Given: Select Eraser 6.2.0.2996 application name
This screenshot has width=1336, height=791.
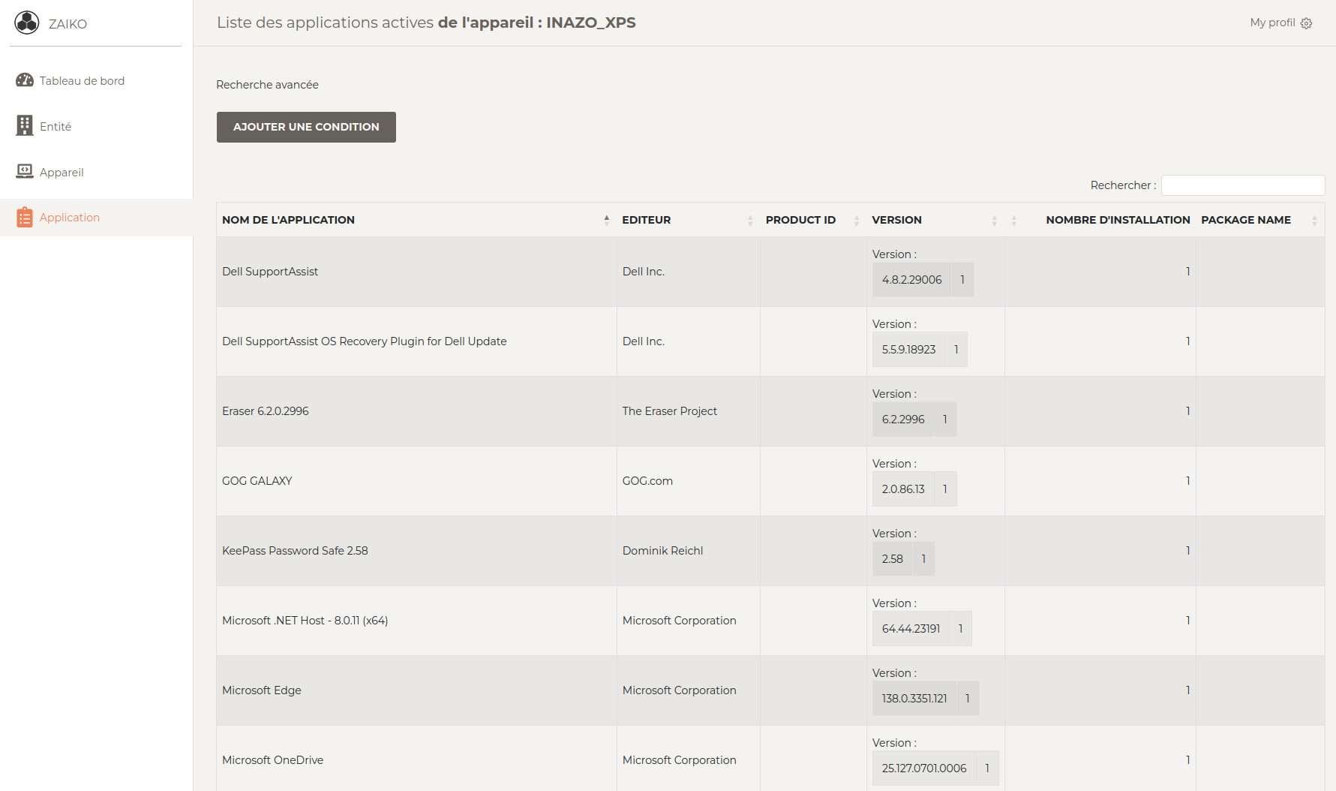Looking at the screenshot, I should coord(266,411).
